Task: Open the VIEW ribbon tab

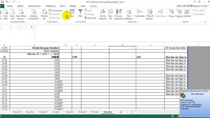Action: point(83,6)
